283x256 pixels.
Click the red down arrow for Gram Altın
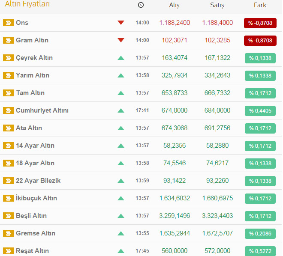click(121, 40)
